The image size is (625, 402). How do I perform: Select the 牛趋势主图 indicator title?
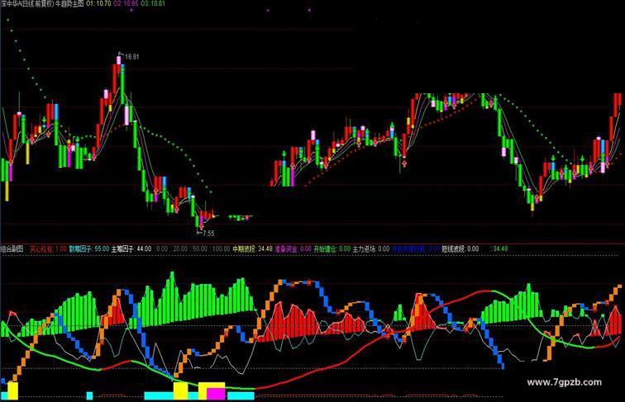point(69,3)
